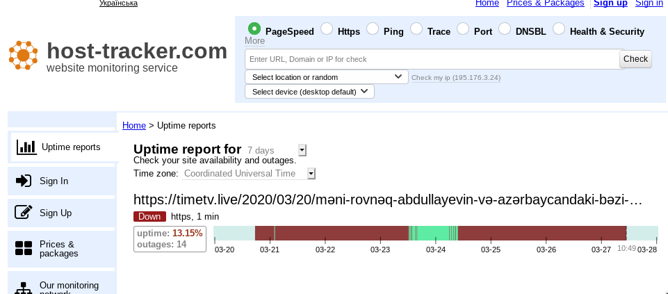Open Prices & Packages in top menu
The height and width of the screenshot is (294, 668).
click(545, 3)
